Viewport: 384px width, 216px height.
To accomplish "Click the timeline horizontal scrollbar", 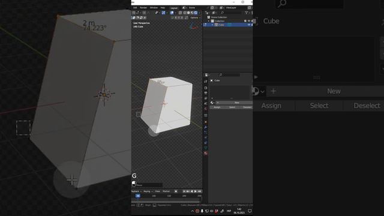I will (x=166, y=202).
